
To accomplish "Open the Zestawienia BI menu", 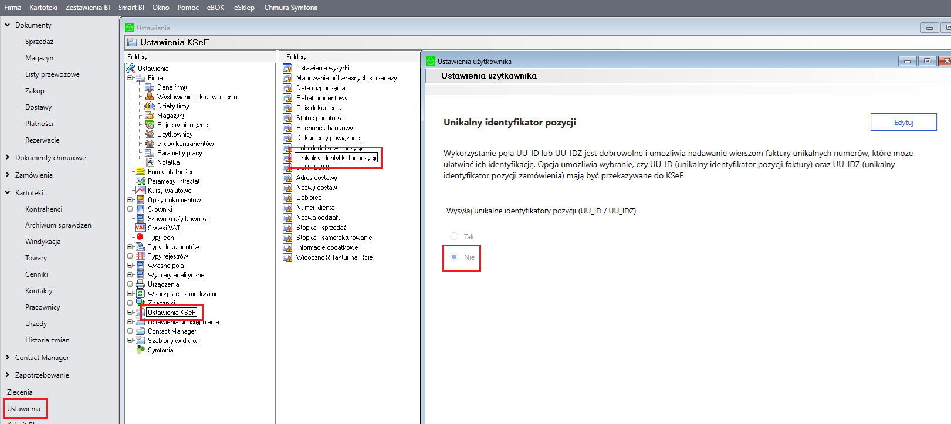I will [x=87, y=8].
